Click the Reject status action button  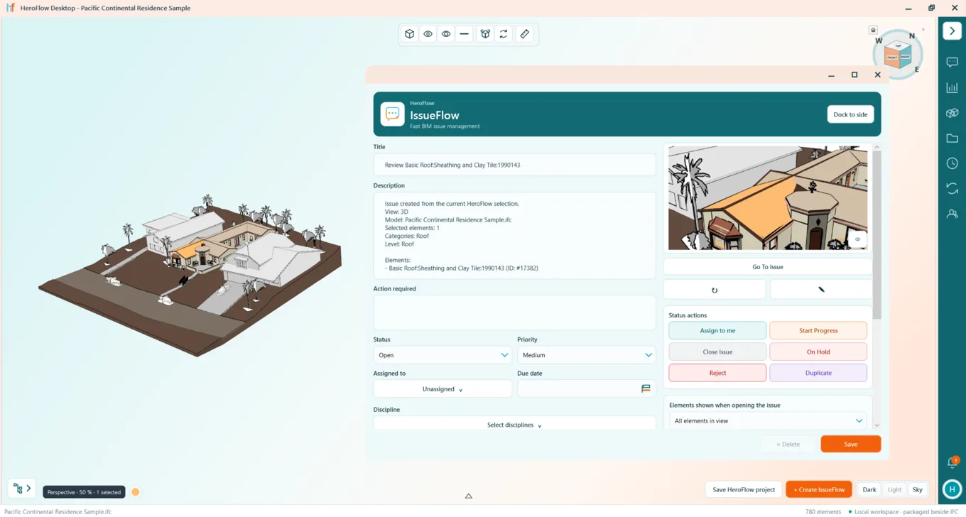[717, 373]
